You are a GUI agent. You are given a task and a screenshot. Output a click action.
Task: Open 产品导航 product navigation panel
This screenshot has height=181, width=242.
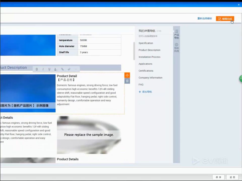click(176, 34)
